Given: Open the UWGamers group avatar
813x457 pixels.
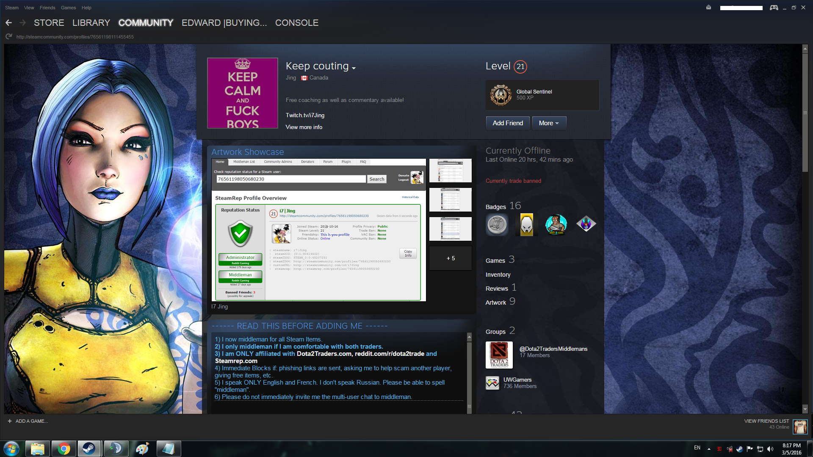Looking at the screenshot, I should 492,383.
